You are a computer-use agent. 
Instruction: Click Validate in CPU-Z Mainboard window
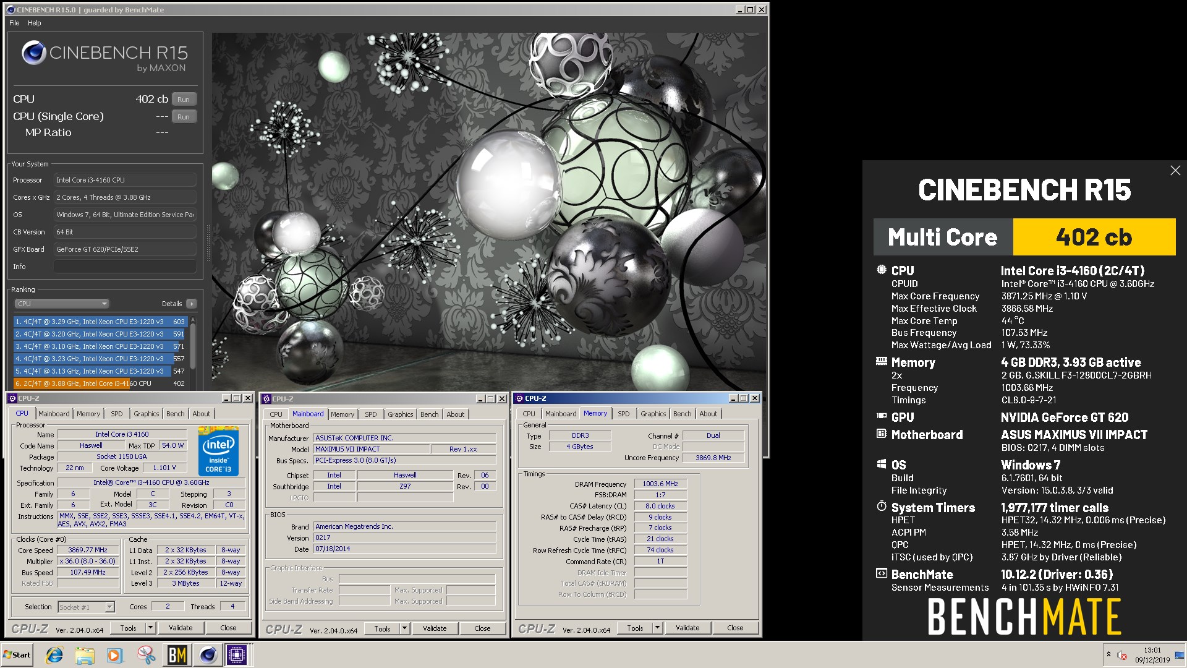(x=435, y=628)
